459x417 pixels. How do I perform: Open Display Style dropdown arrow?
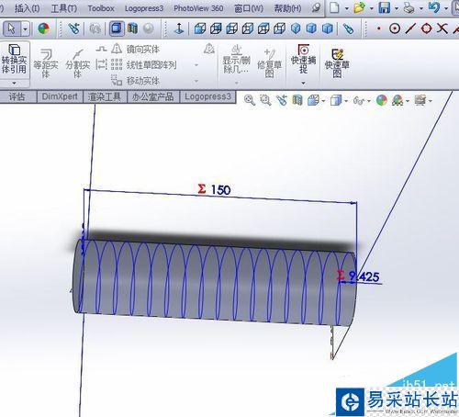pos(346,101)
